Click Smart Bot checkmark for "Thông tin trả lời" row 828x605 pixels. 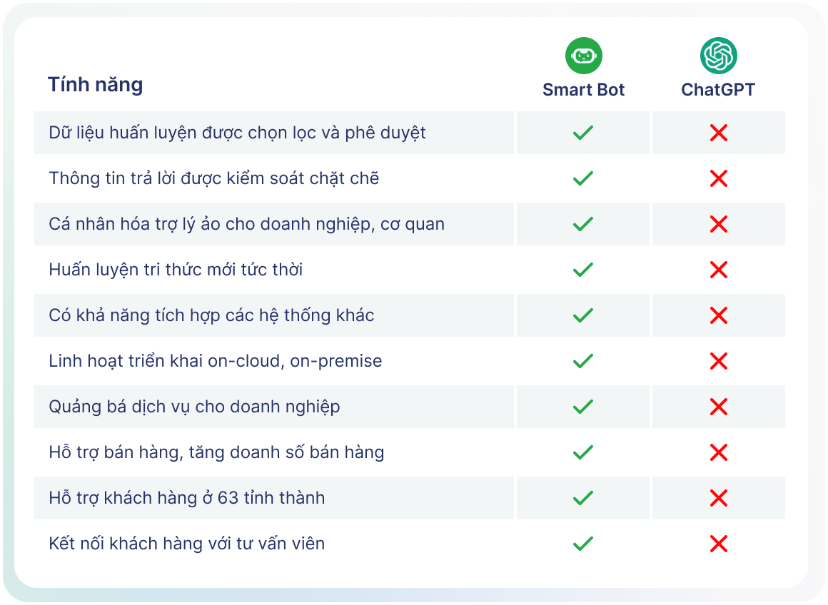(x=583, y=178)
